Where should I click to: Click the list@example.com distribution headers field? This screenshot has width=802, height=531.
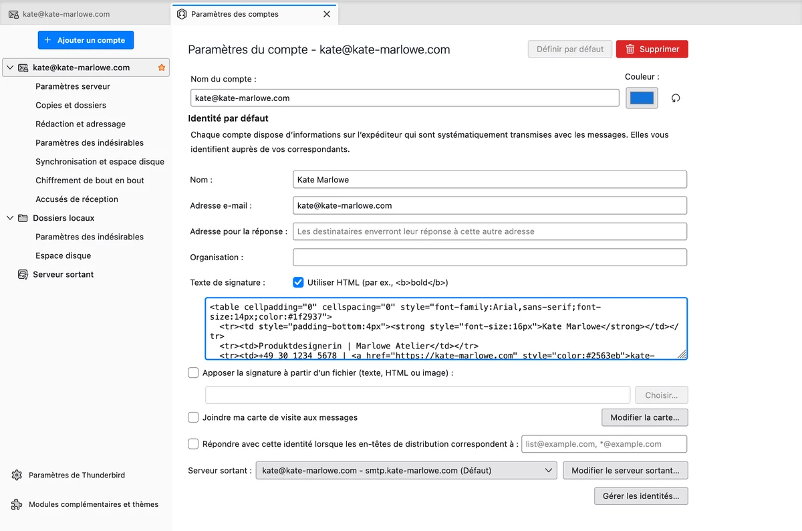click(604, 443)
